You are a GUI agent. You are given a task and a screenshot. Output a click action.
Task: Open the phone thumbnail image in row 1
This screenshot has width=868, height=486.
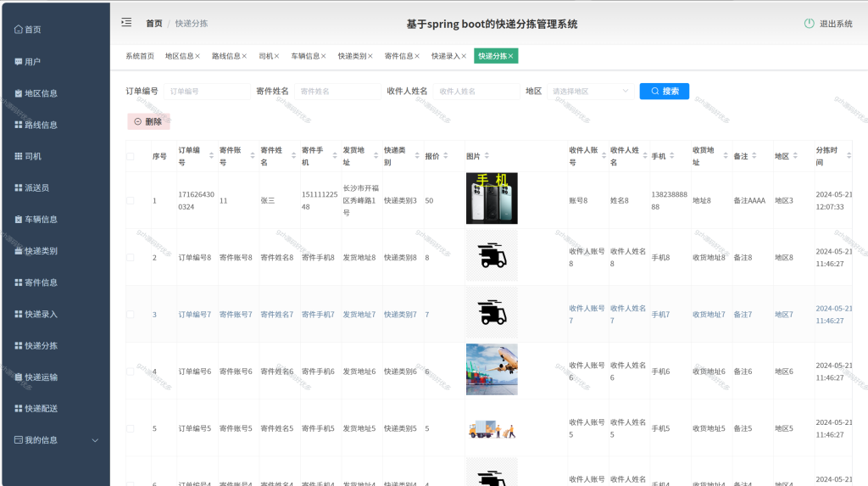[x=492, y=198]
